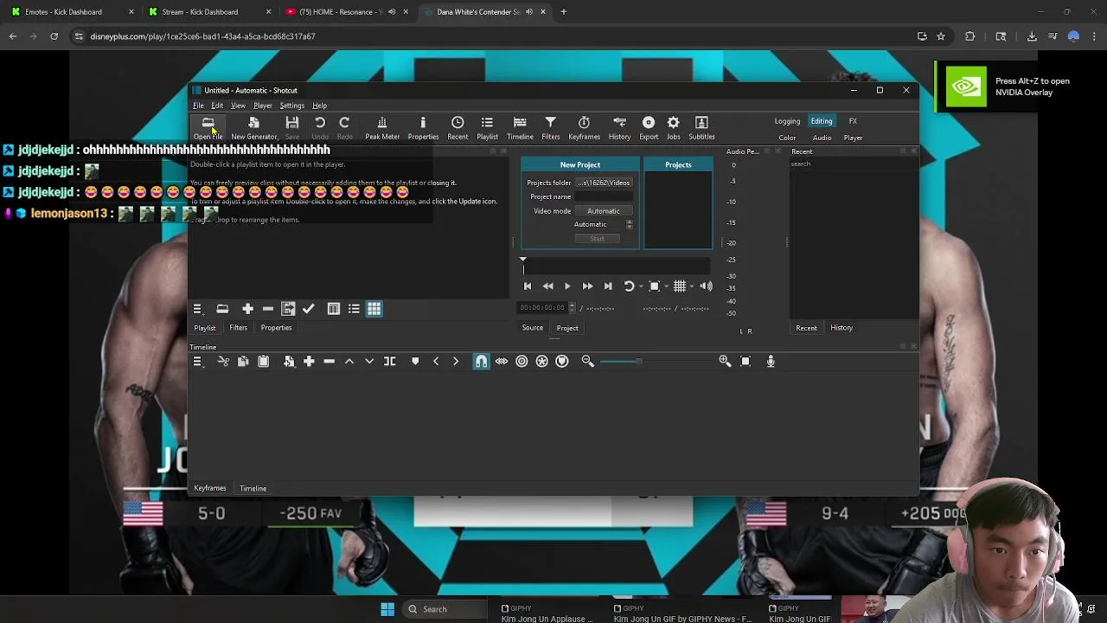
Task: Open the Peak Meter panel
Action: coord(382,128)
